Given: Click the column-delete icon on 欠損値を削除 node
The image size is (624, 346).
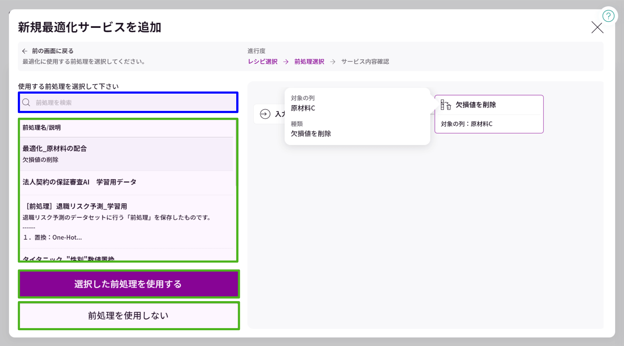Looking at the screenshot, I should tap(446, 105).
